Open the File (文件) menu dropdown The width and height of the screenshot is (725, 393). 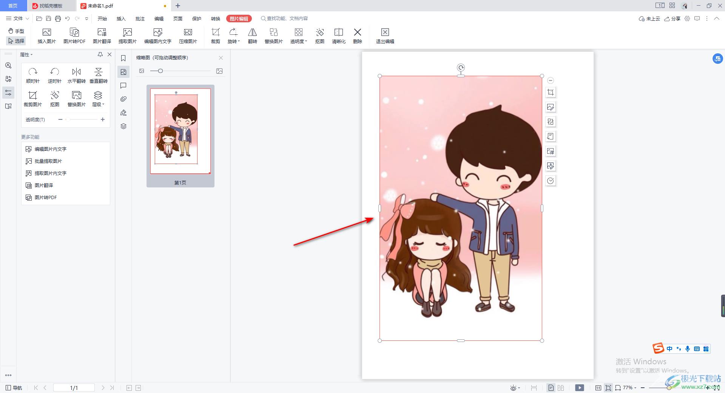click(x=17, y=19)
